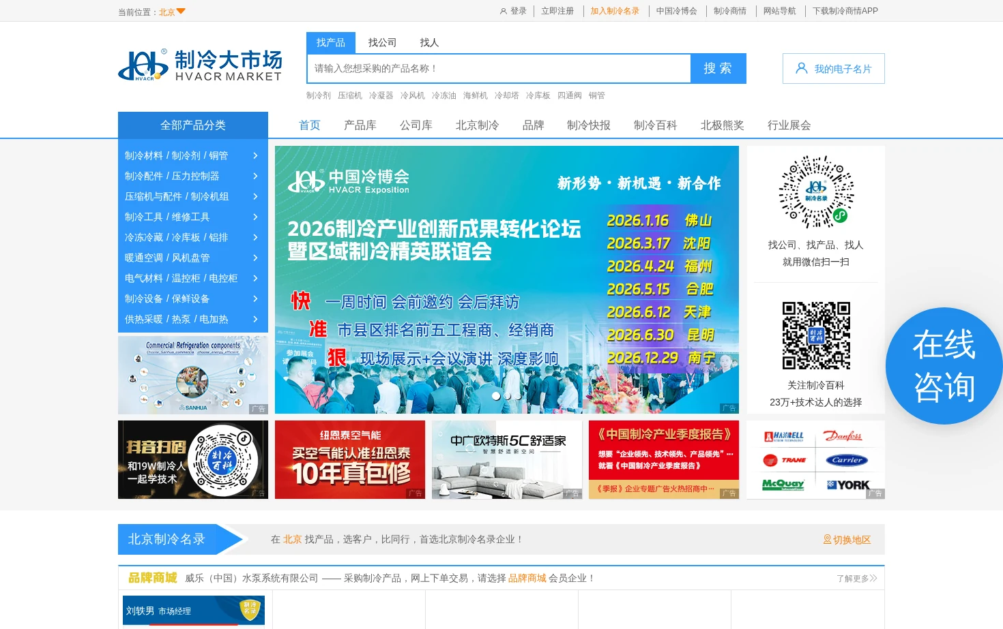Open the 纽恩泰空气能 ad banner
Image resolution: width=1003 pixels, height=629 pixels.
pos(350,460)
